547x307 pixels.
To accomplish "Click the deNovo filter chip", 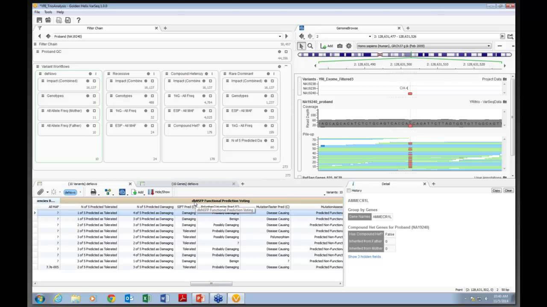I will click(70, 192).
